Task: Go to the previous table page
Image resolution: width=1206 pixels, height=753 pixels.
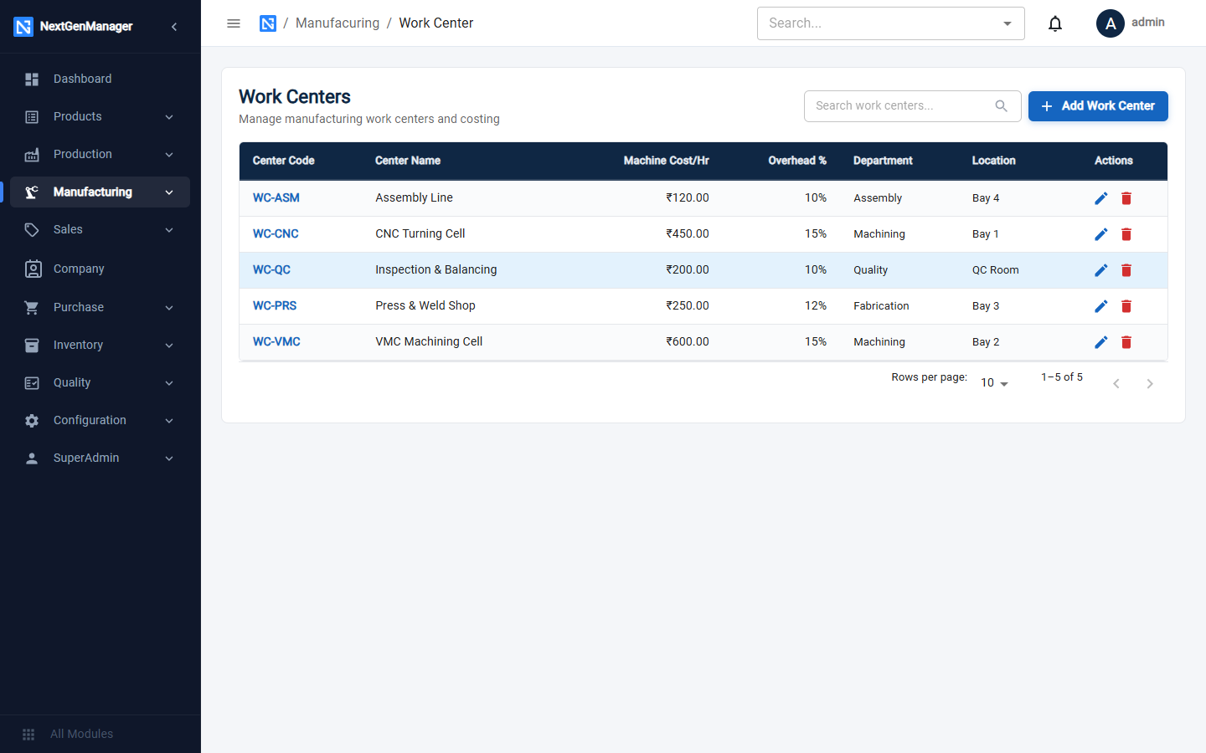Action: coord(1116,384)
